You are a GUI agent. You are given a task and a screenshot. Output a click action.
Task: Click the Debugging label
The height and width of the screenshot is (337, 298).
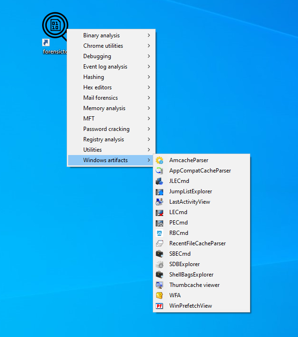click(x=97, y=56)
